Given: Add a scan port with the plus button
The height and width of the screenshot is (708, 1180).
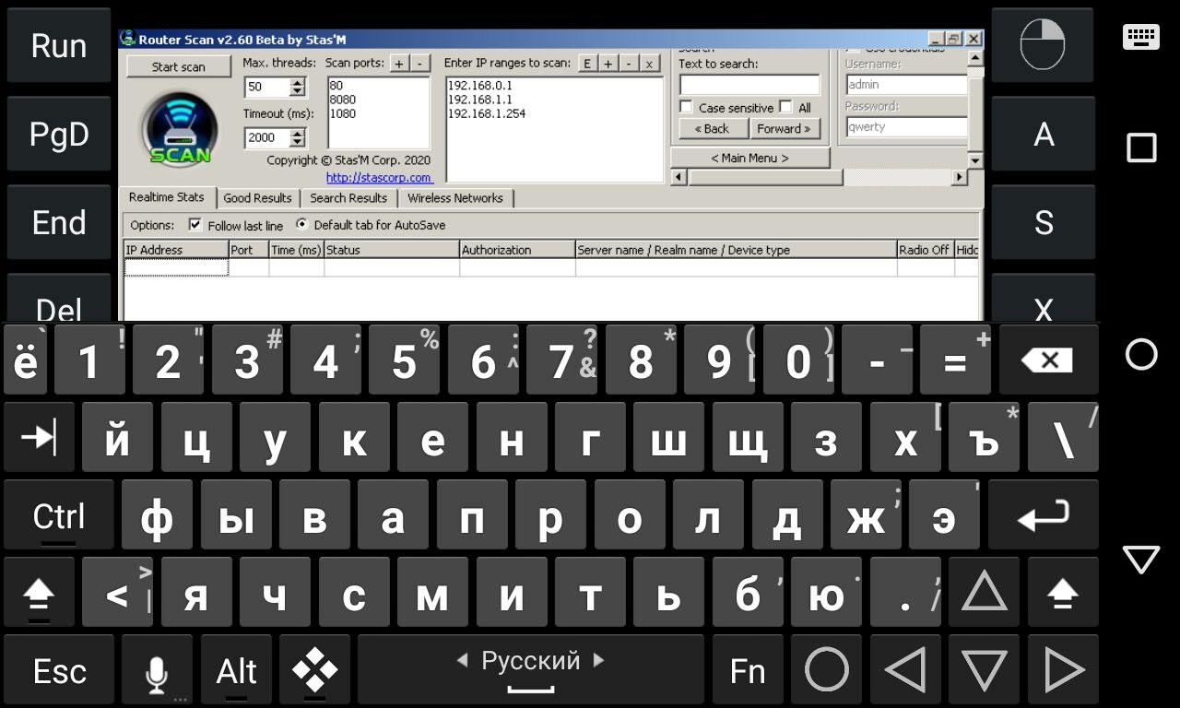Looking at the screenshot, I should click(398, 64).
